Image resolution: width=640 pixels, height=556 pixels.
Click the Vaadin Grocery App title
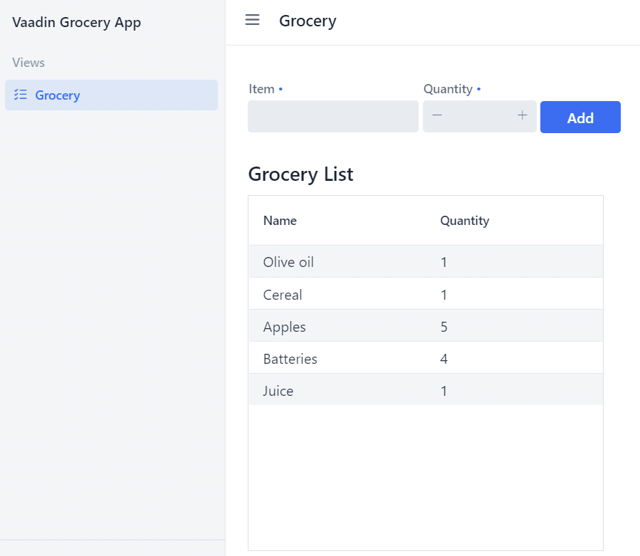point(77,23)
